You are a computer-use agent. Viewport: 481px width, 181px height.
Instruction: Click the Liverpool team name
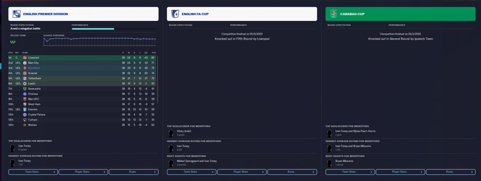tap(33, 58)
